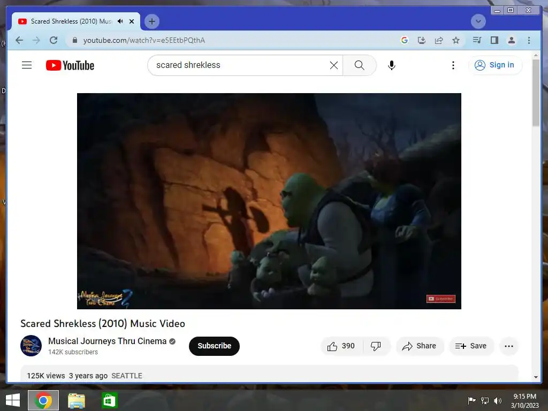Open network status tray icon
This screenshot has height=411, width=548.
click(485, 400)
